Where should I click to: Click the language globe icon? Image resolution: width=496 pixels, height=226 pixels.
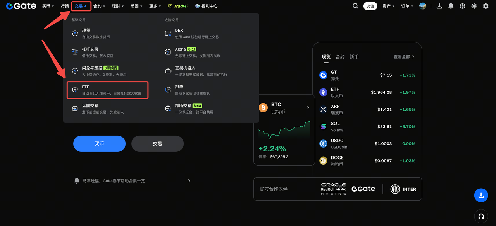[462, 6]
